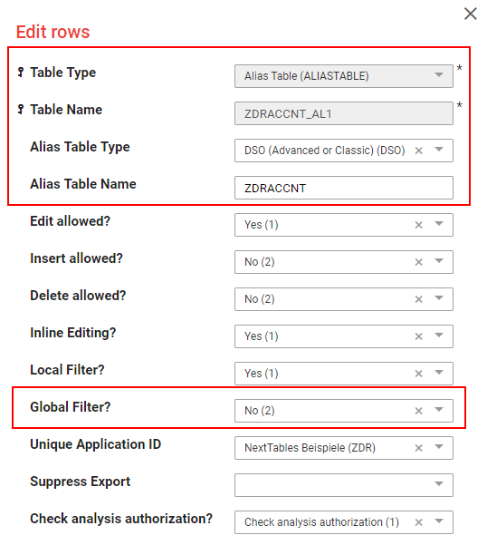
Task: Click the Table Name field ZDRACCNT_AL1
Action: click(344, 113)
